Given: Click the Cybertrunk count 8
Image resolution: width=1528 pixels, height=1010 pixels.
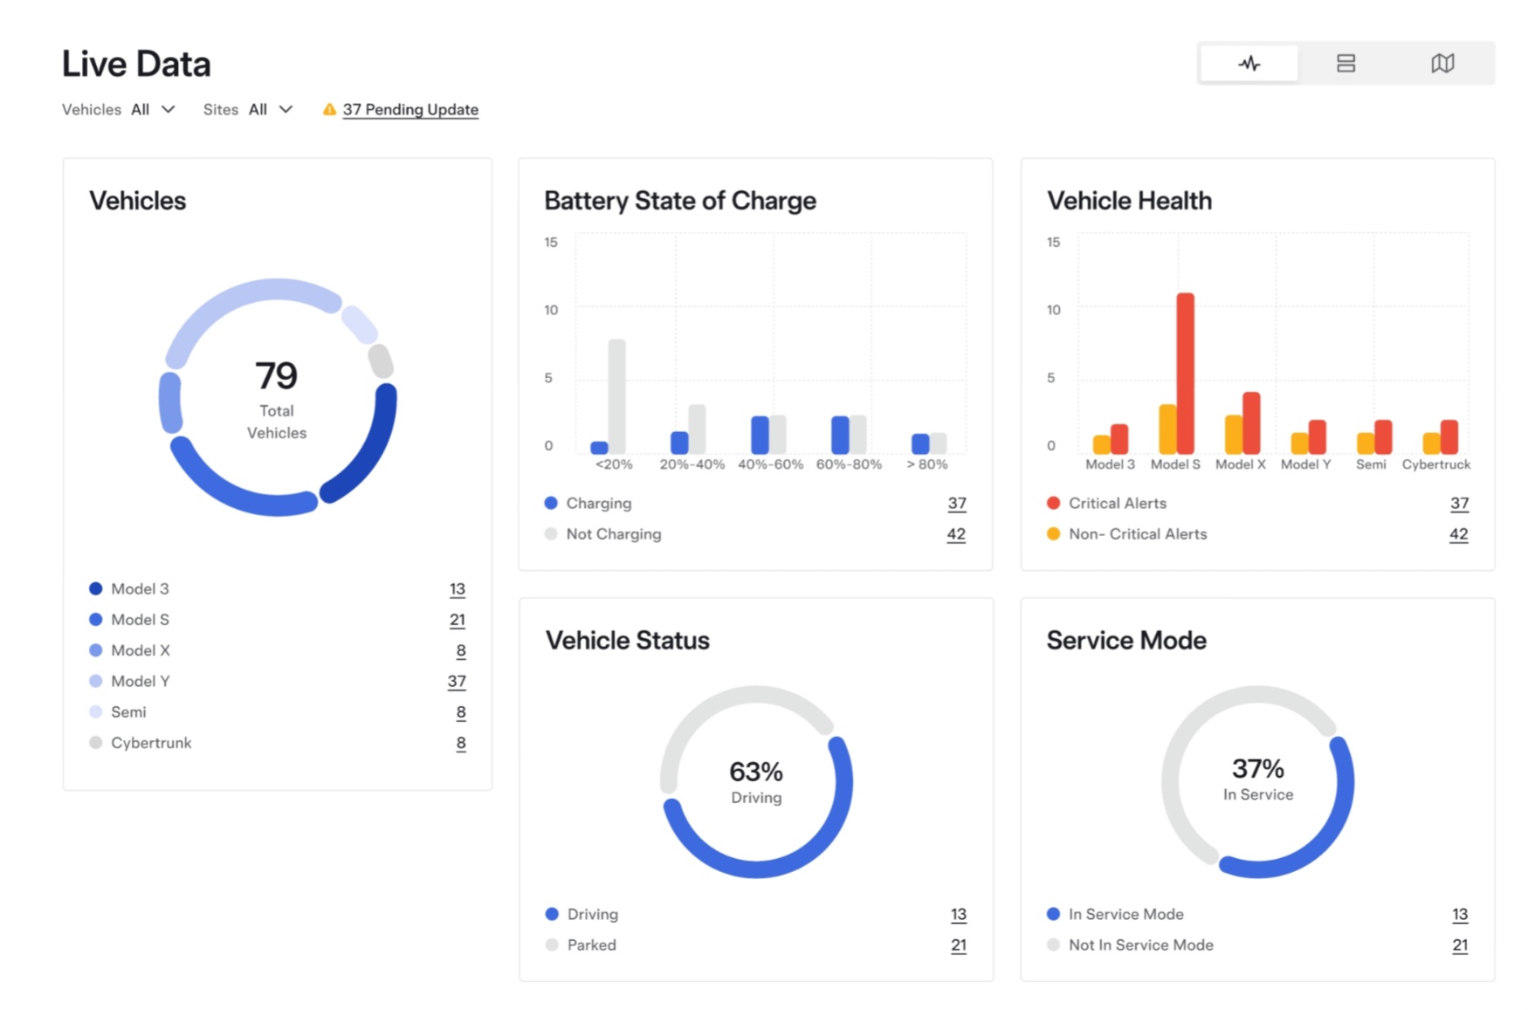Looking at the screenshot, I should tap(461, 743).
